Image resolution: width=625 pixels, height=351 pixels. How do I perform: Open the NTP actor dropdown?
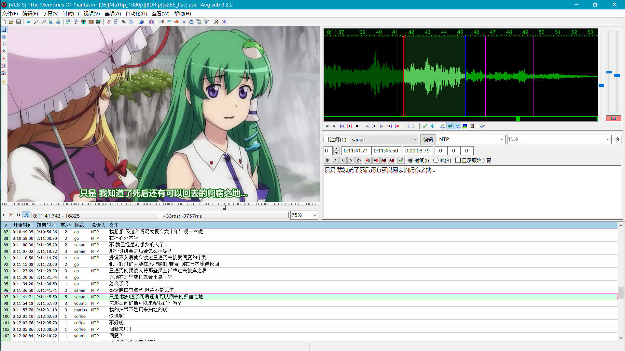[x=471, y=139]
